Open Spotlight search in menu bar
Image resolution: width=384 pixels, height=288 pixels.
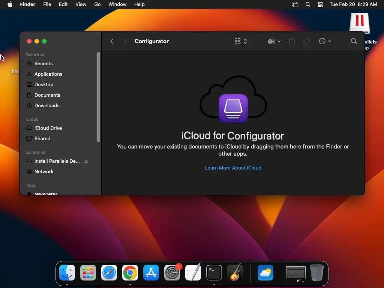[x=308, y=4]
